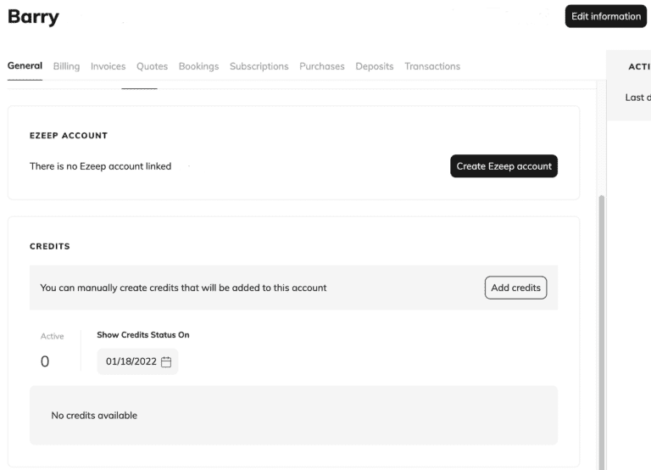Click the Active credits count 0
The height and width of the screenshot is (470, 651).
click(x=45, y=361)
